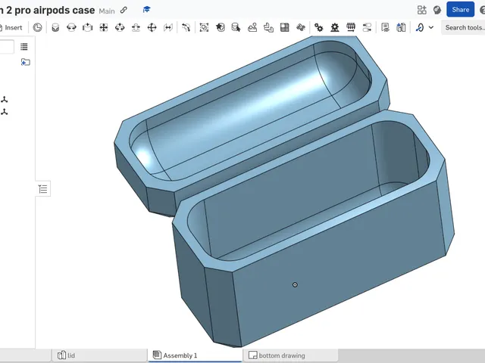Select the Gear relation tool

click(x=318, y=27)
